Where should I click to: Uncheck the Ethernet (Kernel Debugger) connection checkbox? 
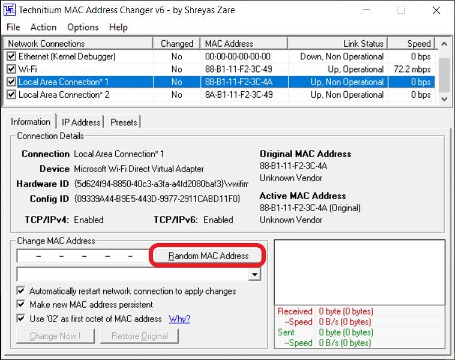click(11, 56)
